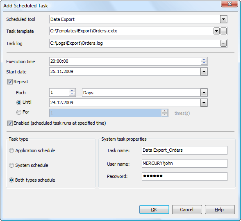Decrease Execution time with down spinner arrow
Viewport: 241px width, 221px height.
(204, 63)
